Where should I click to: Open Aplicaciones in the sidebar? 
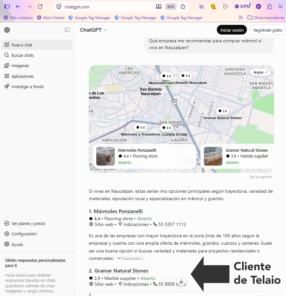pyautogui.click(x=37, y=76)
